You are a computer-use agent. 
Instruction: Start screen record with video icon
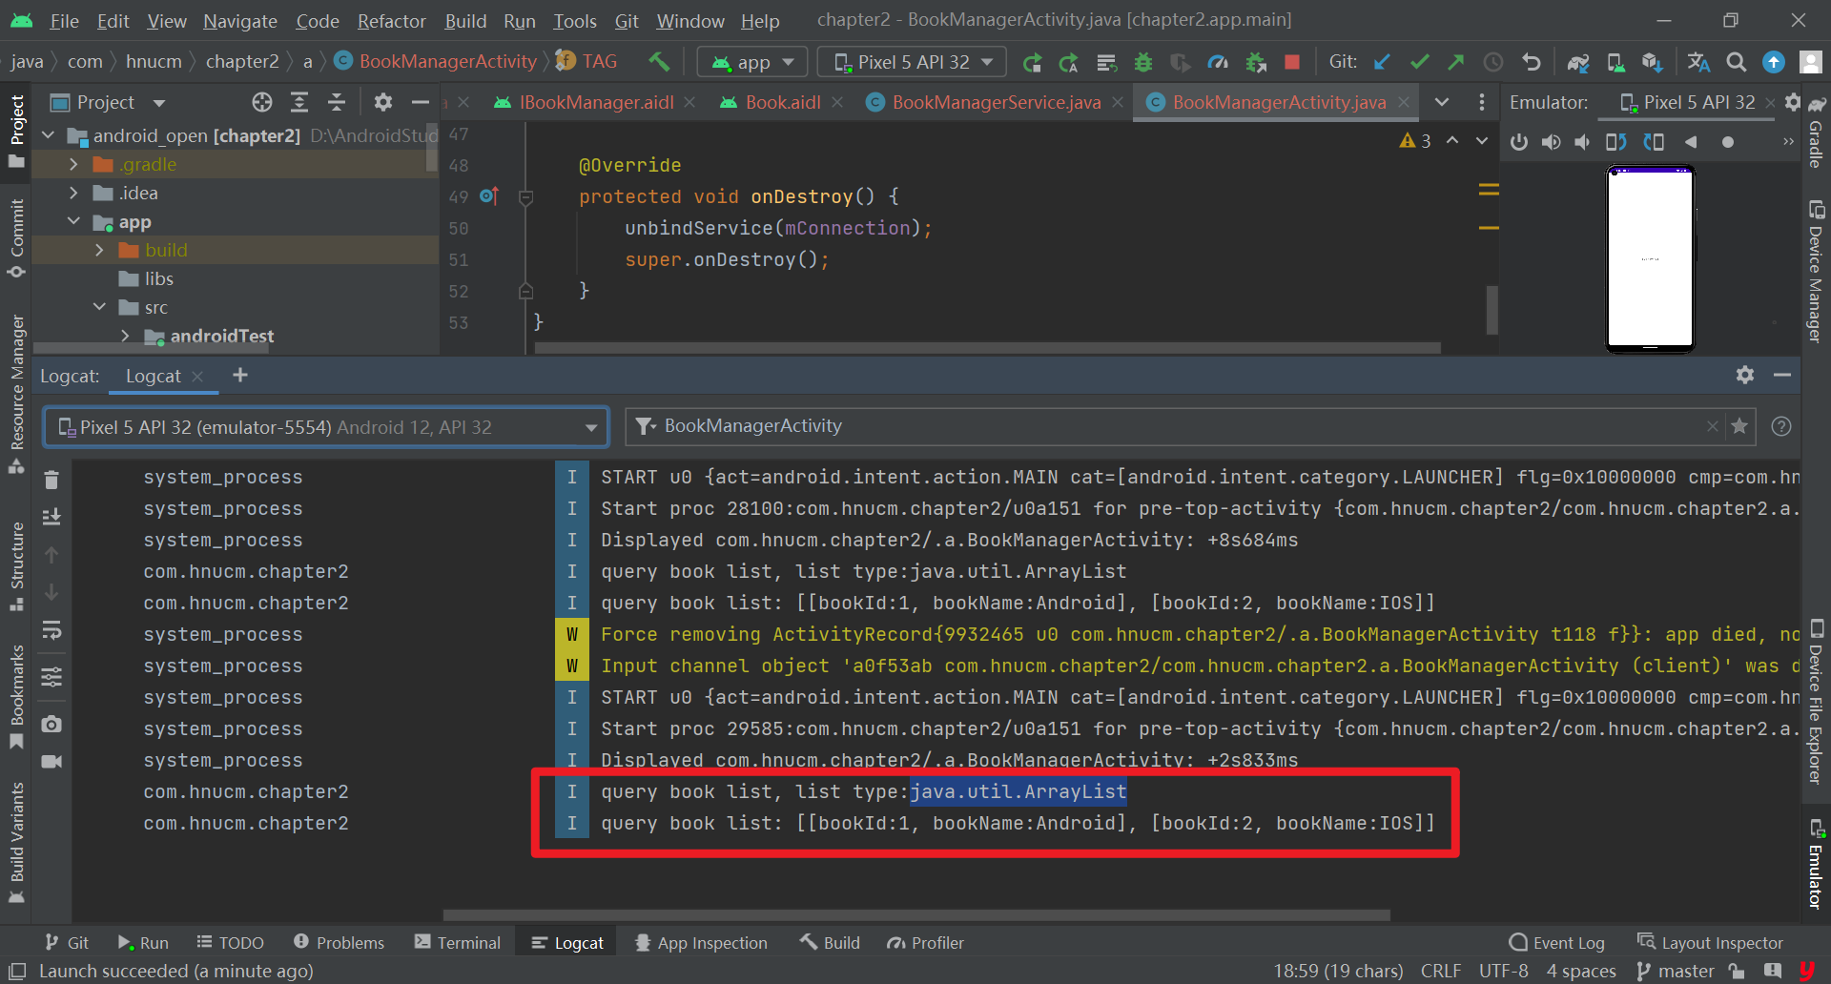coord(51,762)
